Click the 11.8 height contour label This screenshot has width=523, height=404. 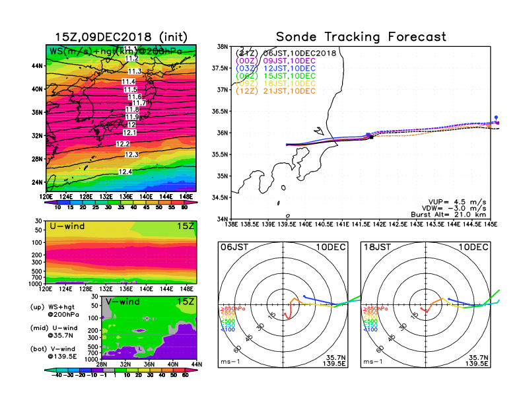[133, 110]
